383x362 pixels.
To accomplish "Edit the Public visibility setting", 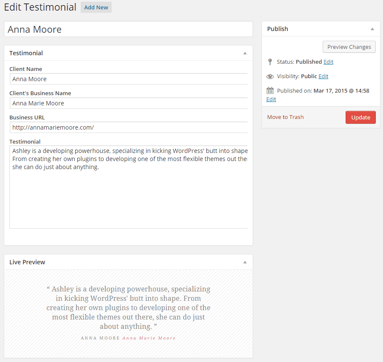I will 323,76.
